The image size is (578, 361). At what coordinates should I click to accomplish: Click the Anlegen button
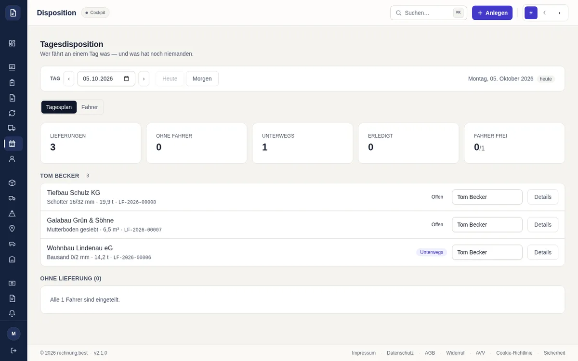point(492,13)
